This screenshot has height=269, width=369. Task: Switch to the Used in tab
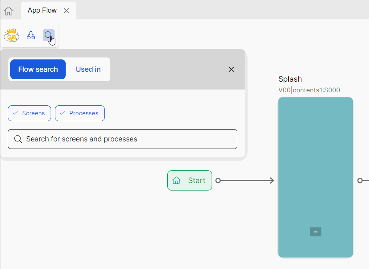pos(88,69)
